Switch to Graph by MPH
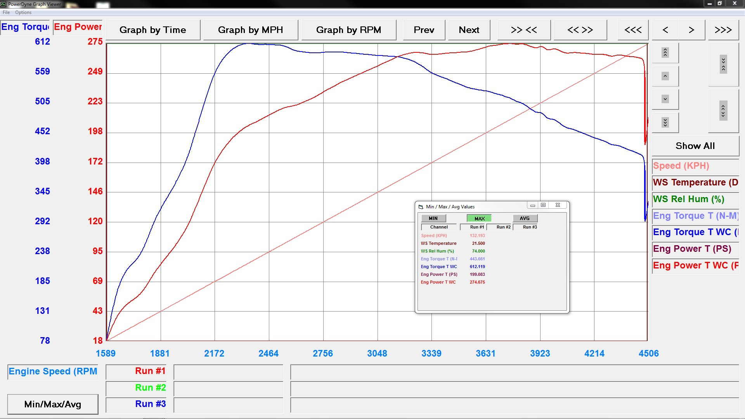Image resolution: width=745 pixels, height=419 pixels. pyautogui.click(x=251, y=30)
